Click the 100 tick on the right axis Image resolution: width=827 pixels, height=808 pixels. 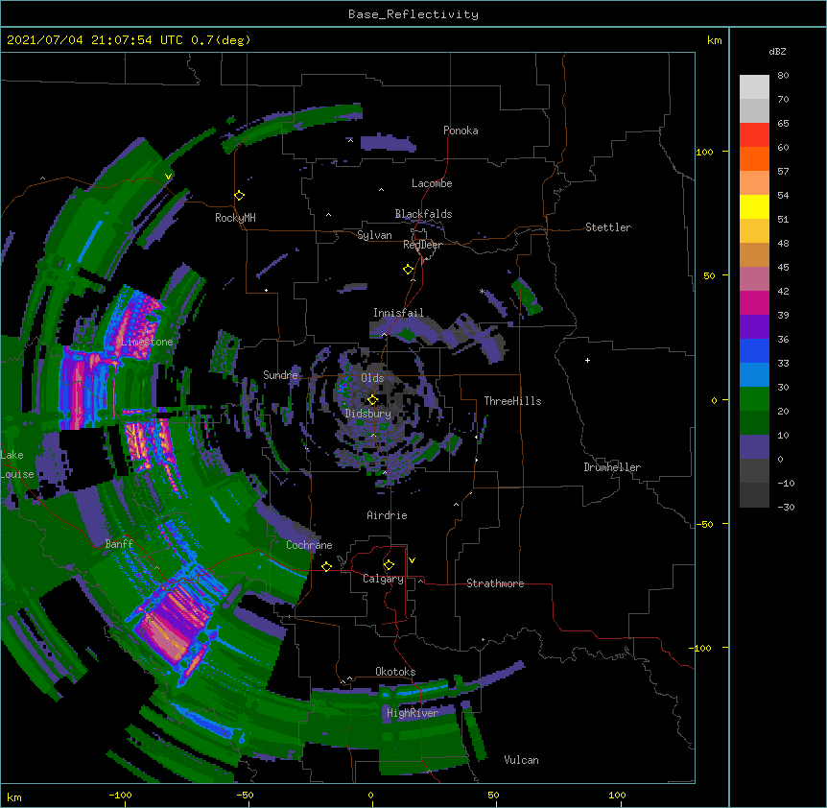click(x=704, y=152)
